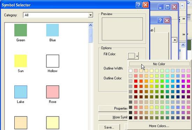The width and height of the screenshot is (192, 130).
Task: Choose the Sun yellow symbol
Action: [x=21, y=61]
